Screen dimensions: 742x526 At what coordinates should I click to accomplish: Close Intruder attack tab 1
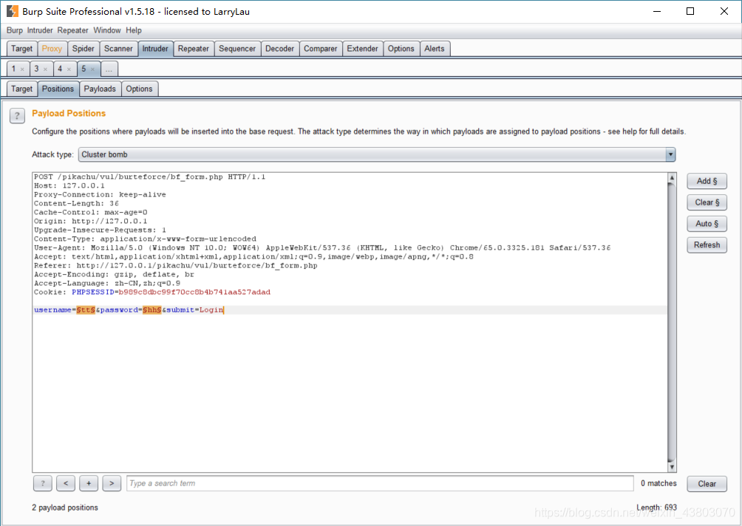click(22, 69)
